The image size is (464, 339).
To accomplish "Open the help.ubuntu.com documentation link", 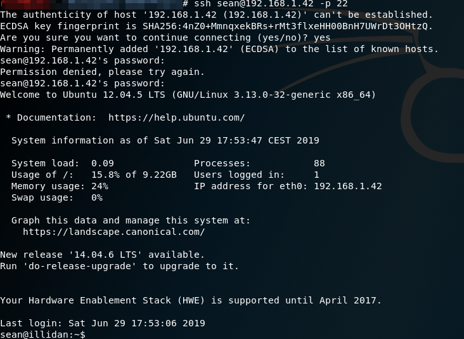I will tap(176, 117).
